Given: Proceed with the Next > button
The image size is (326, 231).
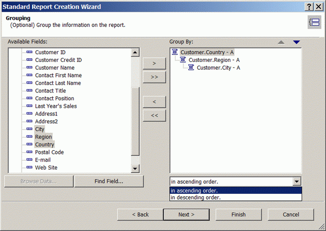Looking at the screenshot, I should coord(186,214).
